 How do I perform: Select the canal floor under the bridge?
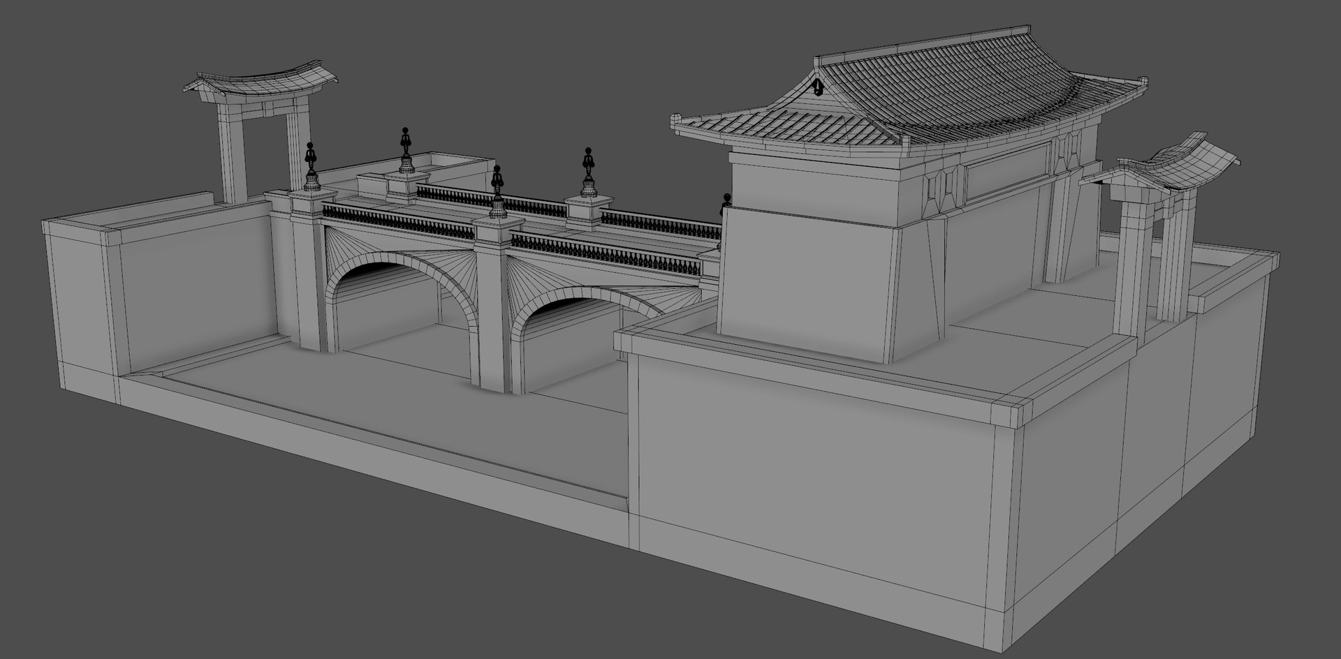pos(391,412)
